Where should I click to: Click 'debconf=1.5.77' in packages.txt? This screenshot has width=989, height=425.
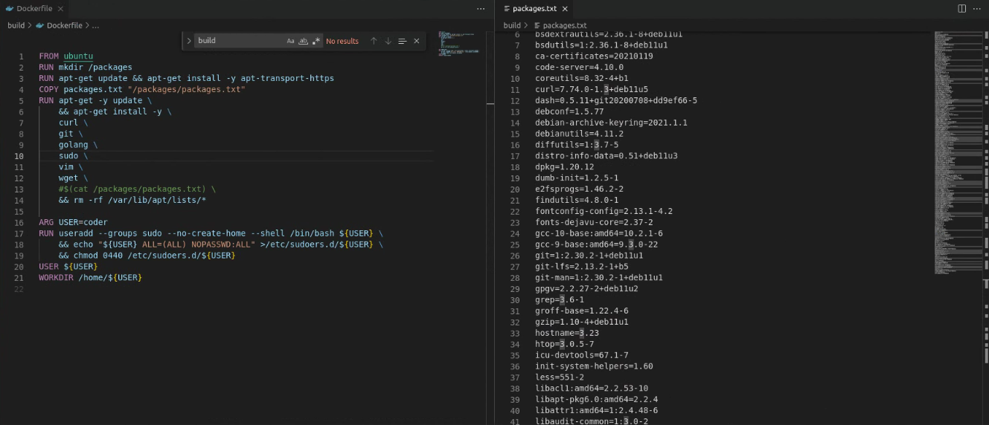point(569,111)
